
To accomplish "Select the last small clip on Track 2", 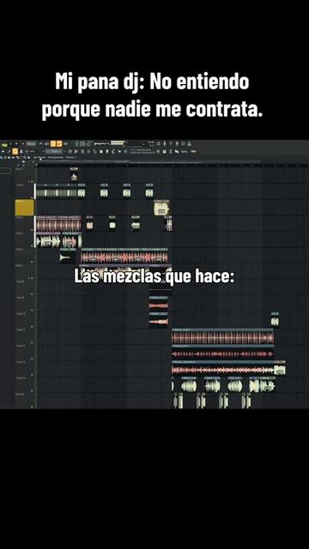I will pos(149,191).
